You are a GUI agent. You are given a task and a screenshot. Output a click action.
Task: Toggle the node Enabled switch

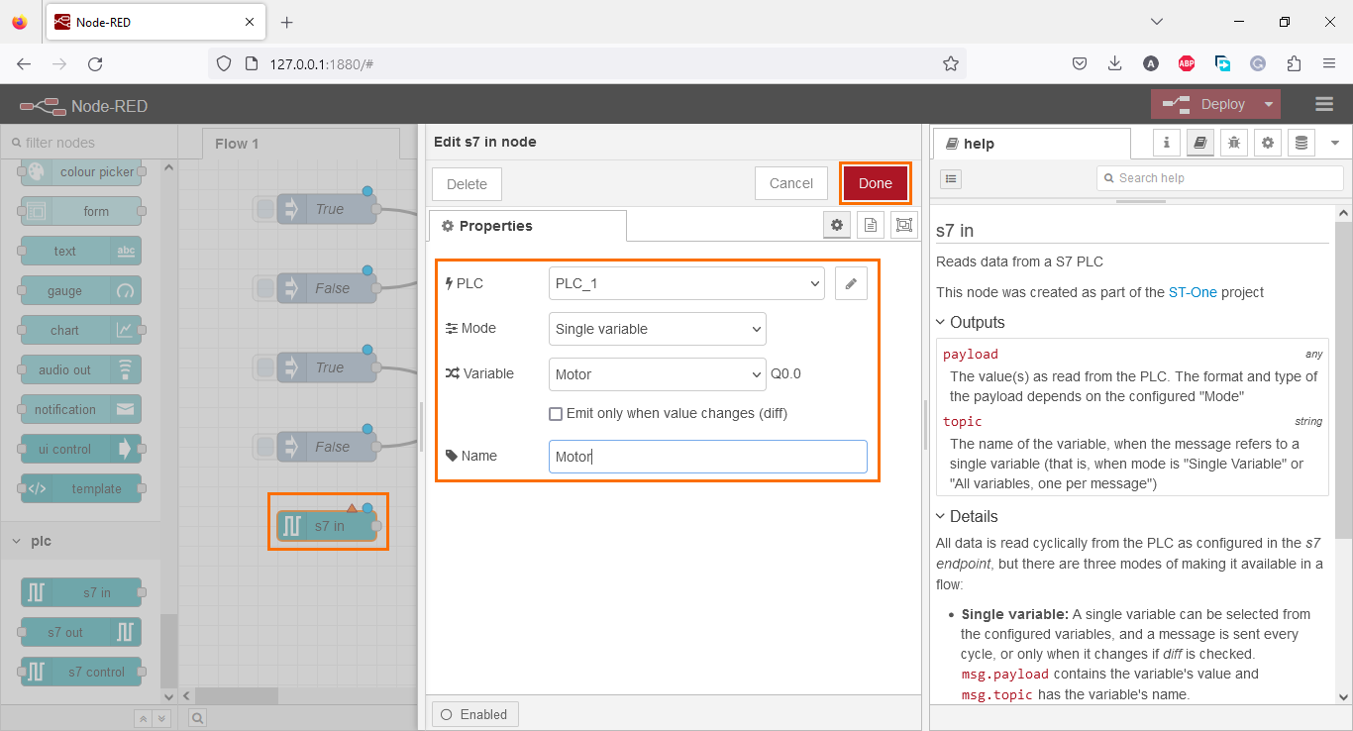(x=474, y=713)
